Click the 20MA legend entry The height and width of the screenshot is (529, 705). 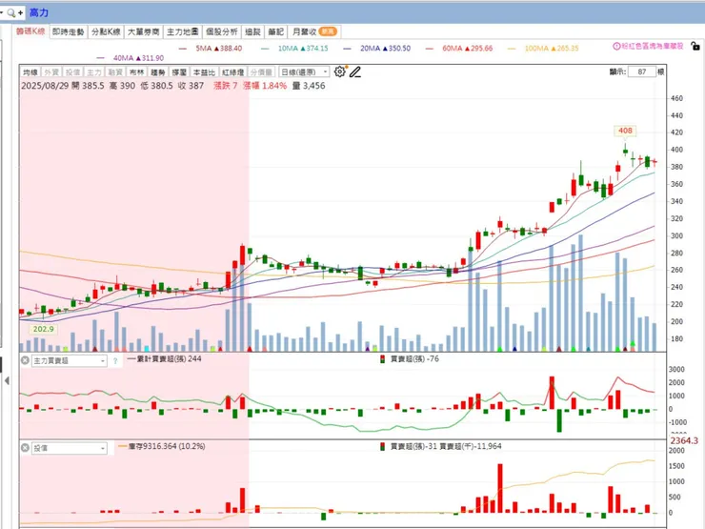[x=377, y=48]
